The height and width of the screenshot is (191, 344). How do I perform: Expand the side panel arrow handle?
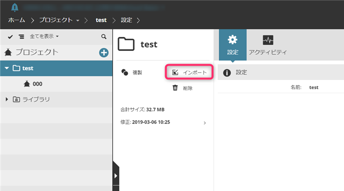116,176
